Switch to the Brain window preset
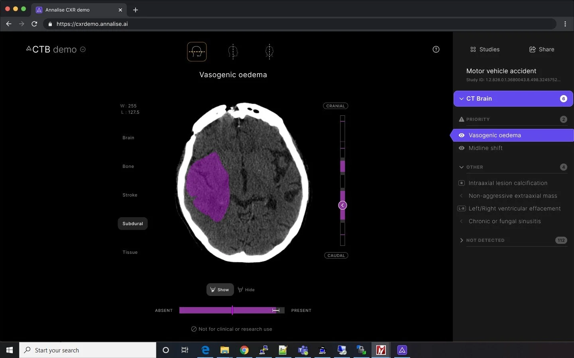 click(x=128, y=138)
